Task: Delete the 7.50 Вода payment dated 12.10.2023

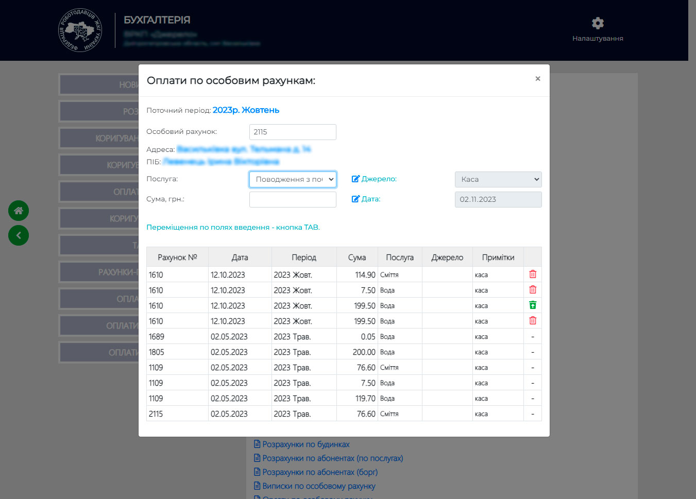Action: (533, 290)
